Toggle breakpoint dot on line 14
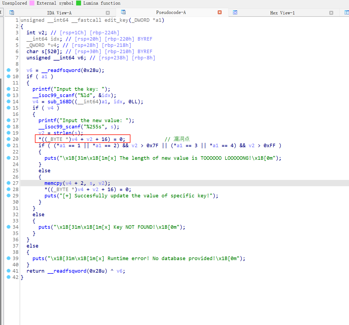Screen dimensions: 349x325 pyautogui.click(x=8, y=101)
